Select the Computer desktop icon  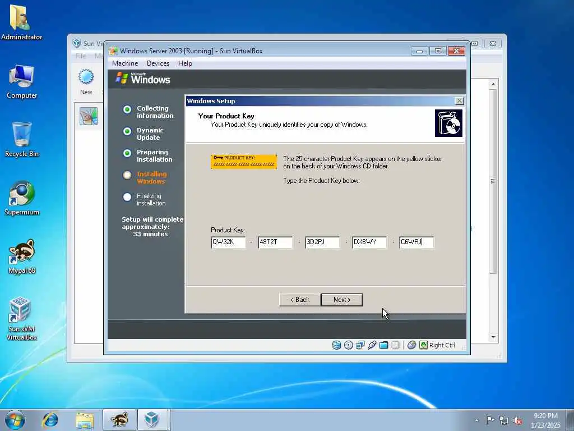click(x=22, y=81)
